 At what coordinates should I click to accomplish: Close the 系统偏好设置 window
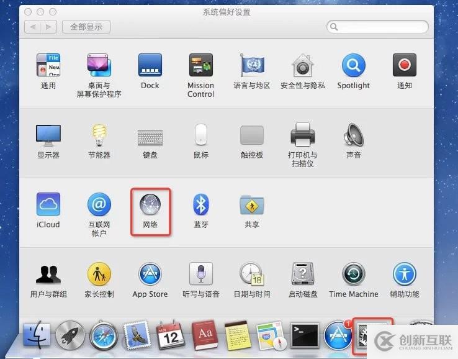pyautogui.click(x=28, y=12)
